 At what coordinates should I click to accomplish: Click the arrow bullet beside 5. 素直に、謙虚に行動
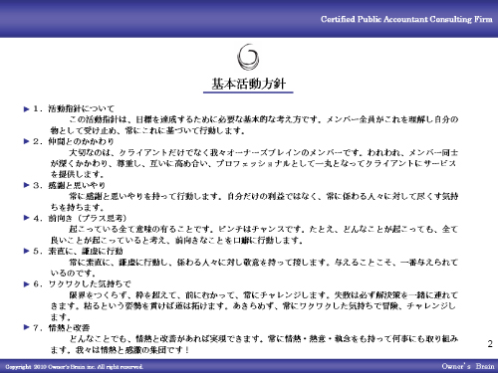tap(27, 251)
